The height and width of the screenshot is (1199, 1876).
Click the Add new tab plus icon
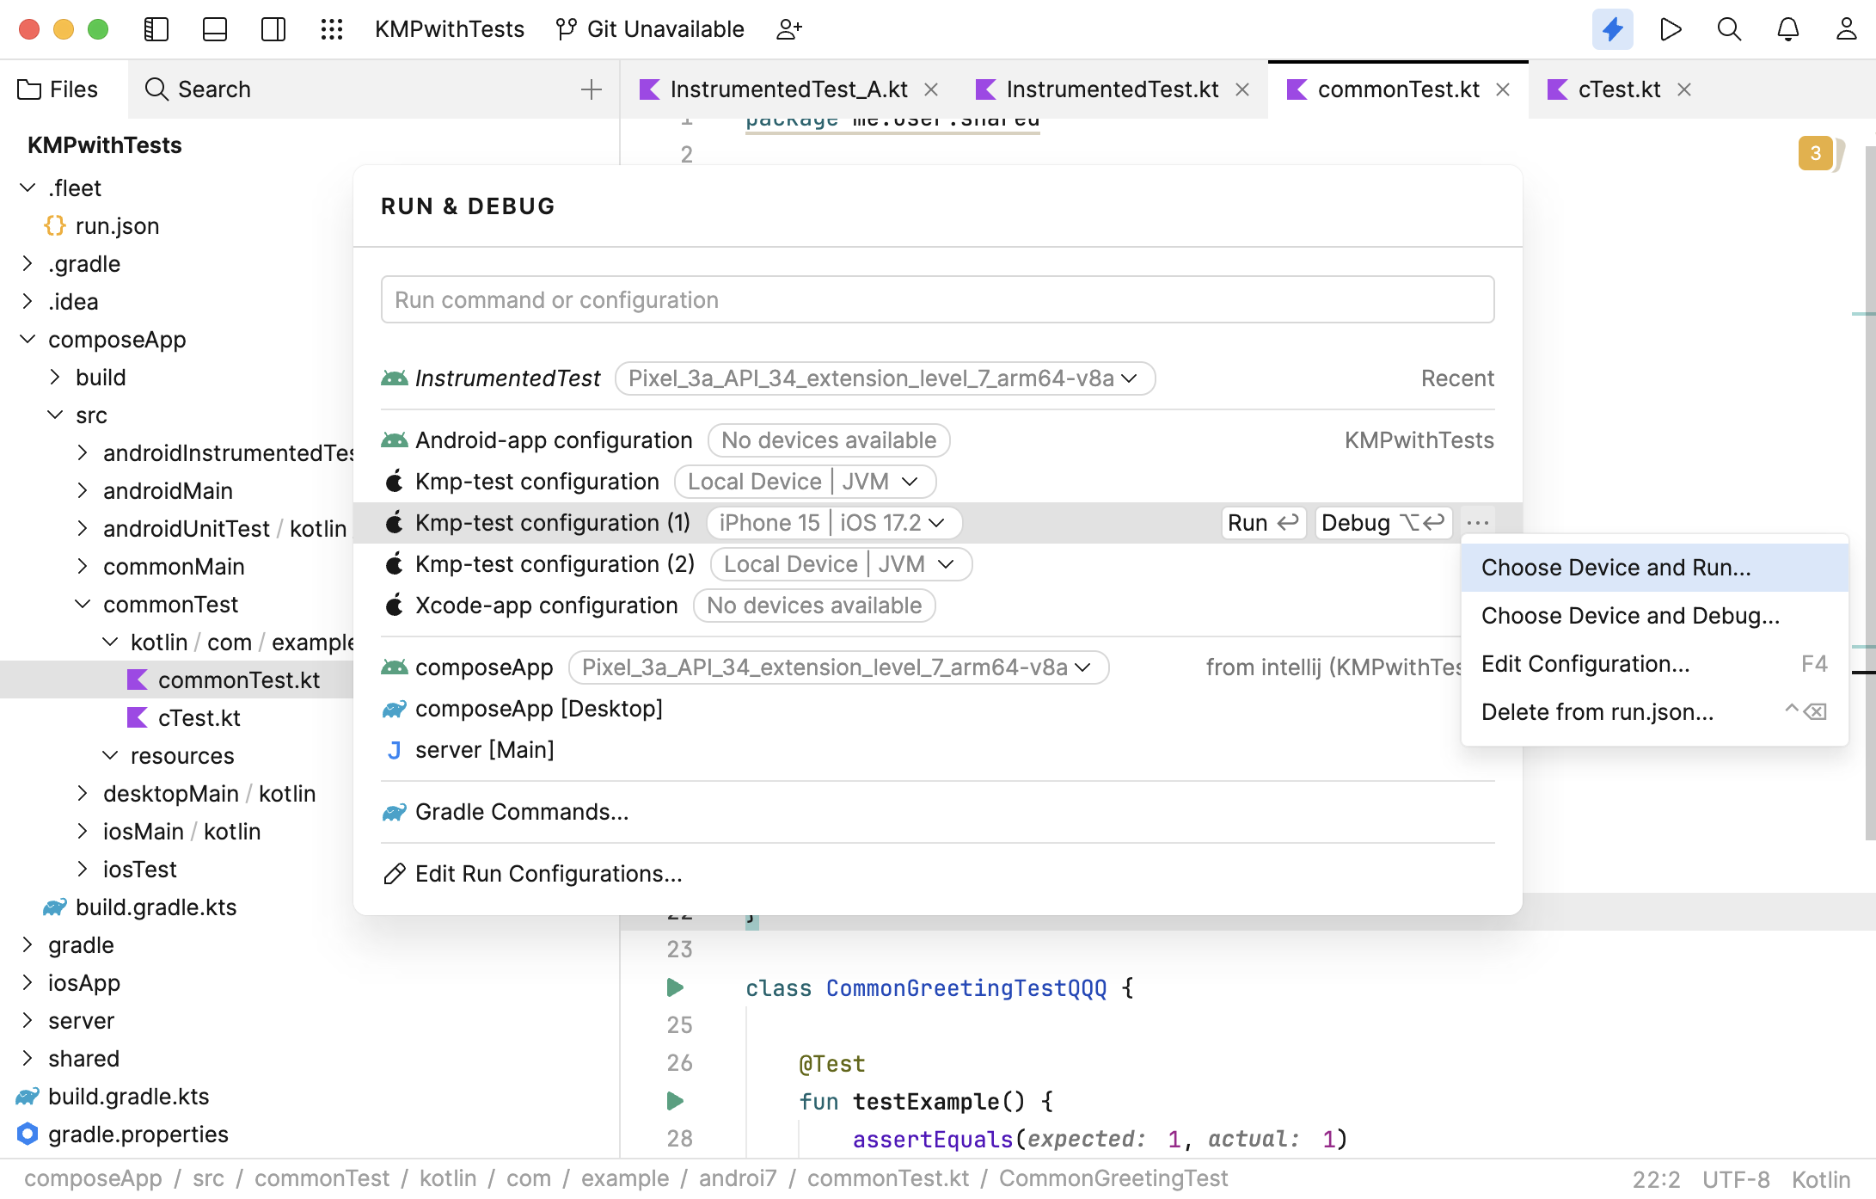(x=591, y=89)
